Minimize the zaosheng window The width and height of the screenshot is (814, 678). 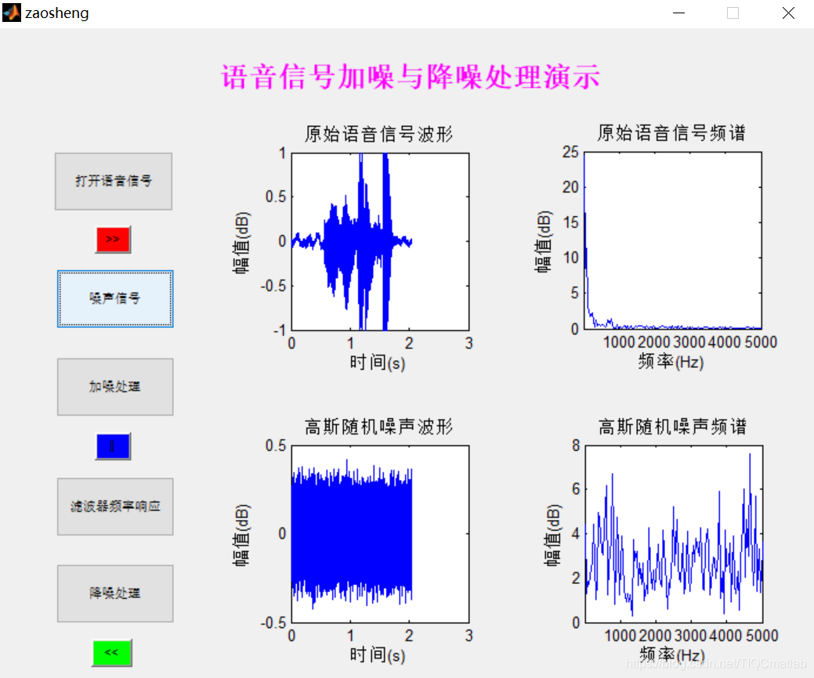click(678, 13)
